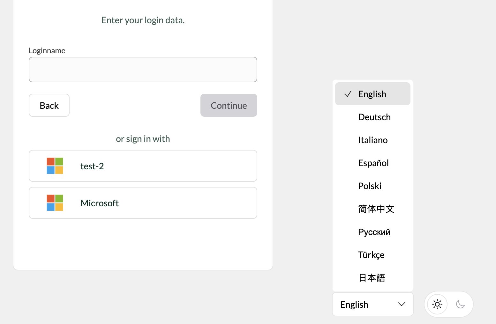Click the Microsoft logo icon in Microsoft row
496x324 pixels.
pyautogui.click(x=55, y=203)
